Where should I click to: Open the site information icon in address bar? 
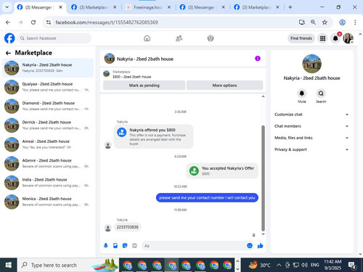pyautogui.click(x=49, y=22)
